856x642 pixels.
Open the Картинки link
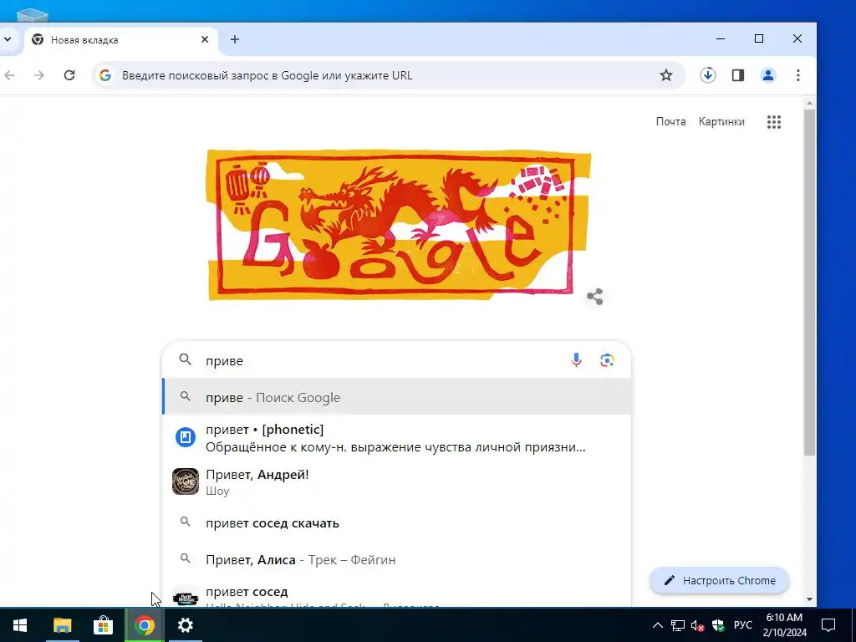[721, 121]
